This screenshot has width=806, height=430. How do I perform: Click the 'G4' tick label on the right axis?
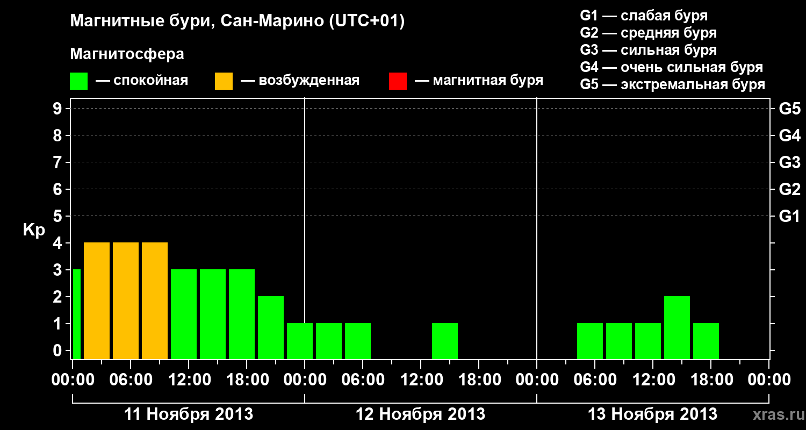coord(790,135)
